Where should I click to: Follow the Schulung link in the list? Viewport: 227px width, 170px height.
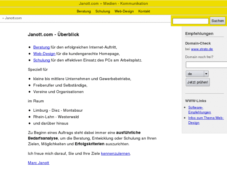[42, 60]
